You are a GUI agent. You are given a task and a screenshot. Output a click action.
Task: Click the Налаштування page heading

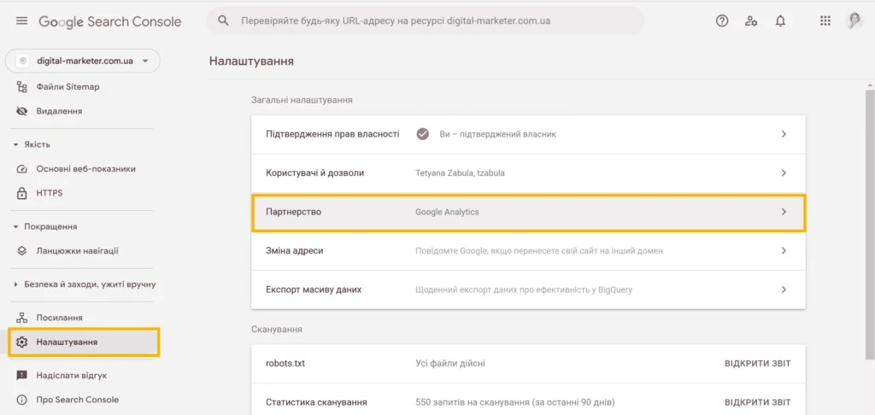click(x=252, y=61)
